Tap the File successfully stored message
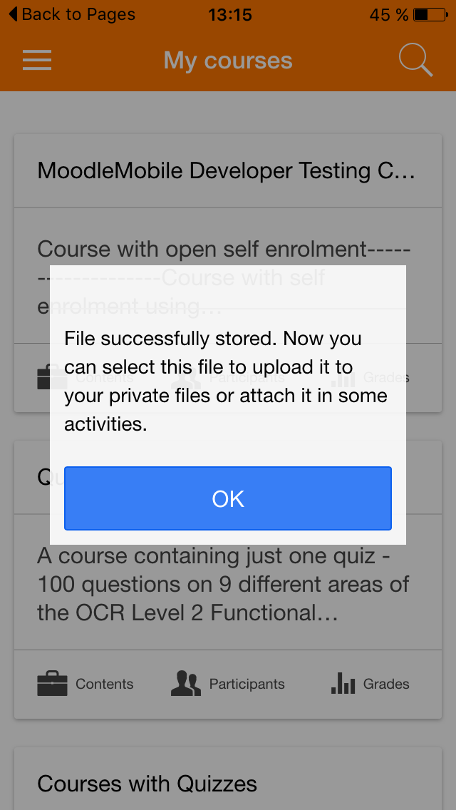The width and height of the screenshot is (456, 810). tap(226, 381)
